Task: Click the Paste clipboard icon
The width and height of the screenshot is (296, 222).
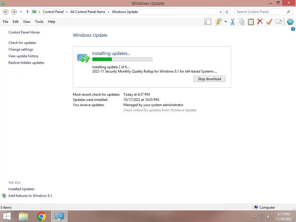Action: pos(251,22)
